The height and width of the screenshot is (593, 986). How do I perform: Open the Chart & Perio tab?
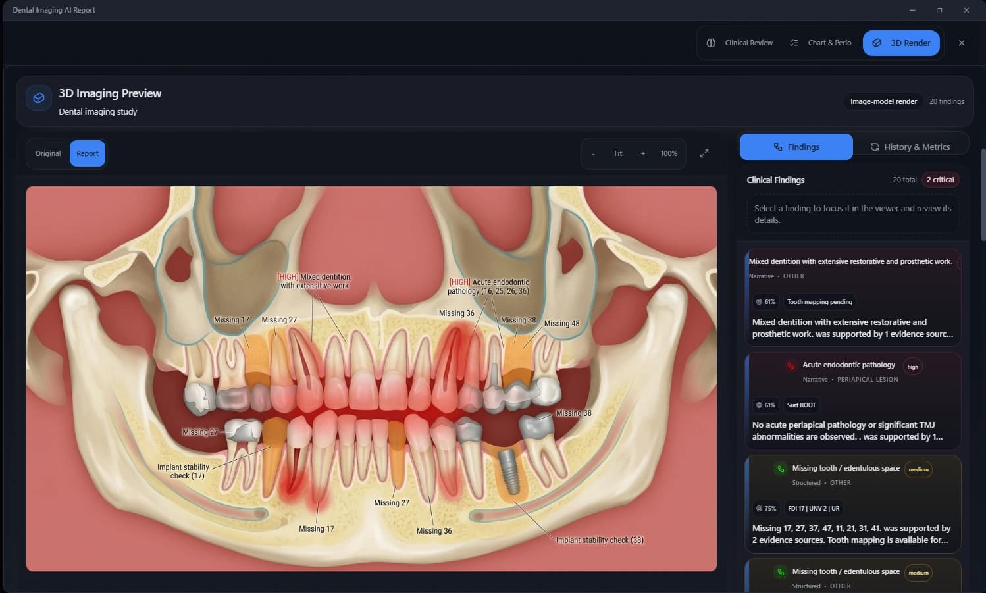(x=821, y=43)
